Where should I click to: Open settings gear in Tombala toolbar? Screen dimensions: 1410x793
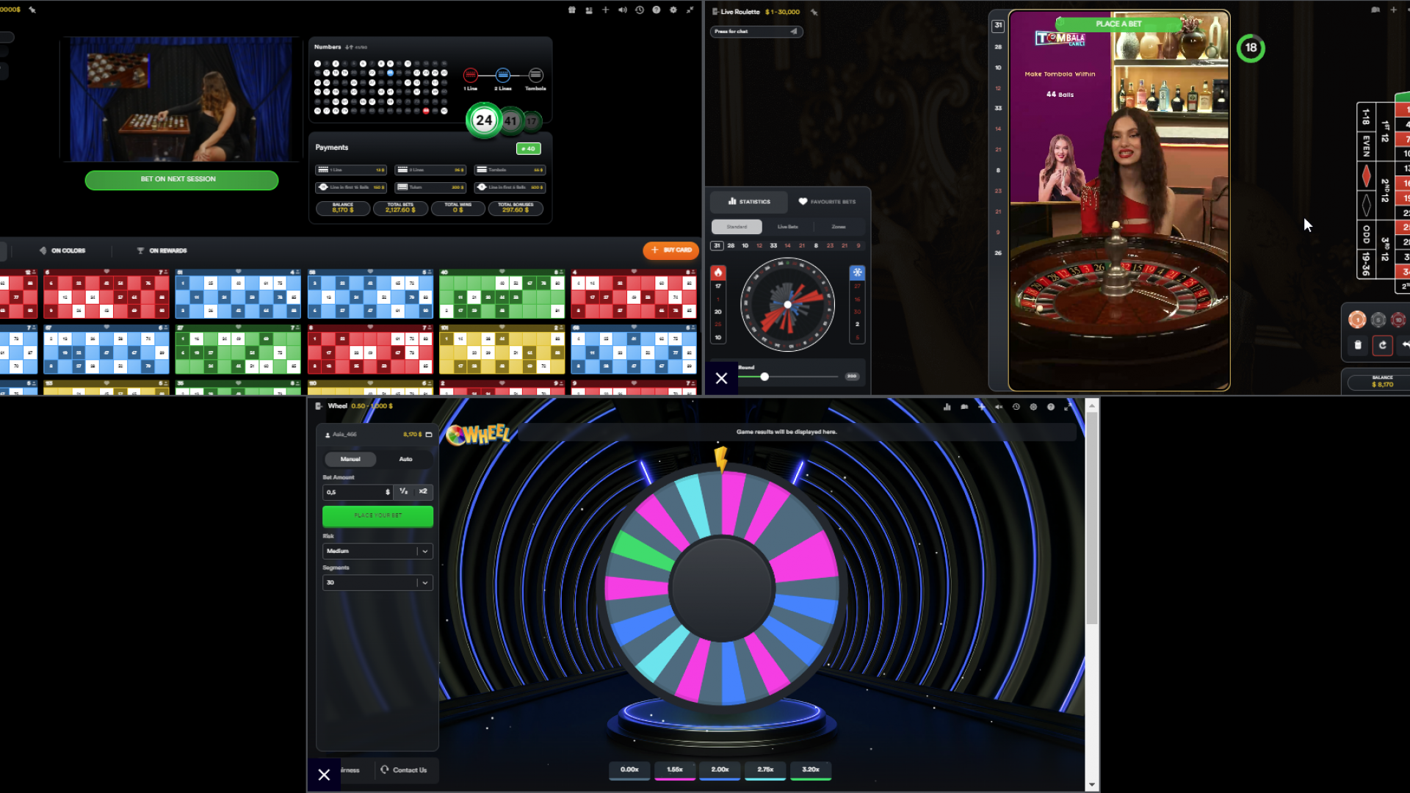pos(673,10)
